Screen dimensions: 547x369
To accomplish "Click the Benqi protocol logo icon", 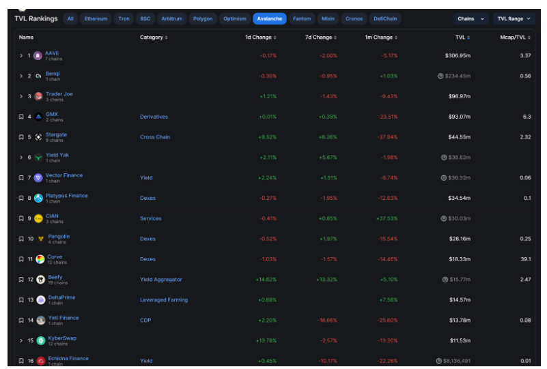I will 38,76.
